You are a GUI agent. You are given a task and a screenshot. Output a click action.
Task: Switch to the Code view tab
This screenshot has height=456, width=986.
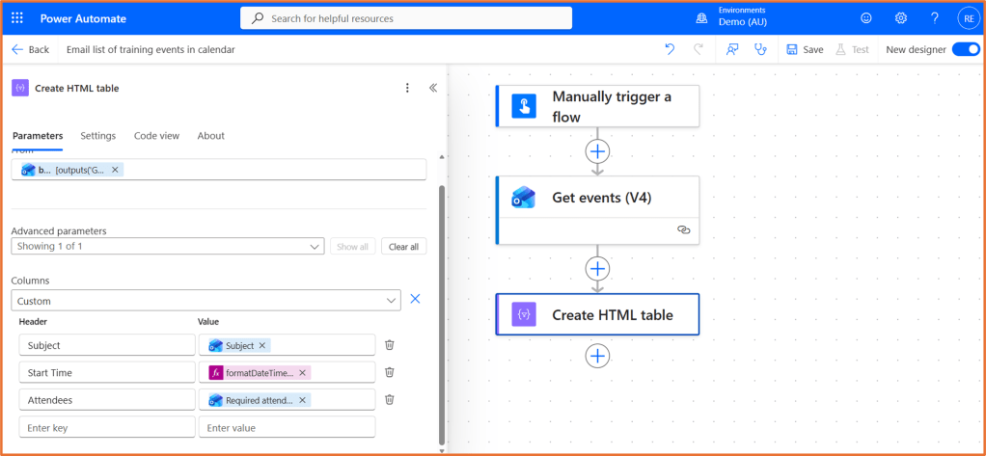tap(156, 136)
